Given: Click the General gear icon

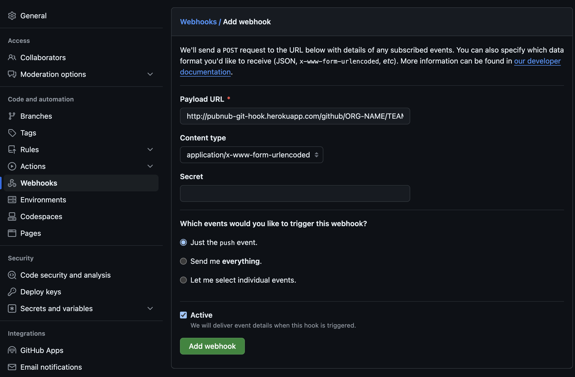Looking at the screenshot, I should click(x=12, y=16).
